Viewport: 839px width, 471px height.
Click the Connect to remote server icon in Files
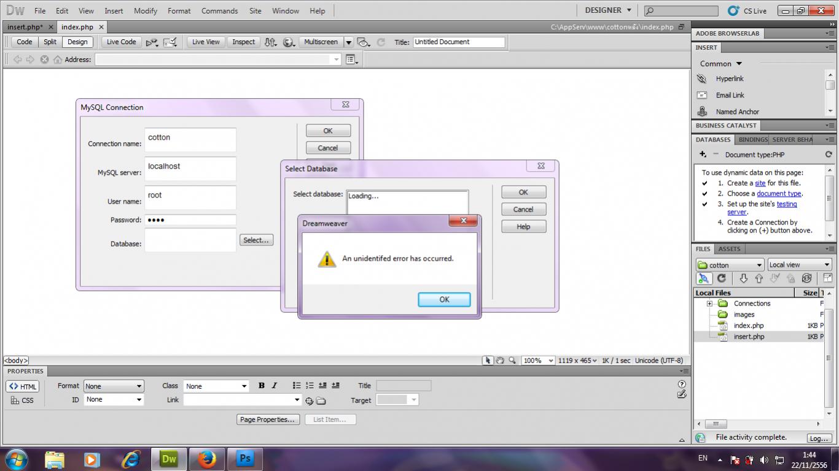(704, 278)
